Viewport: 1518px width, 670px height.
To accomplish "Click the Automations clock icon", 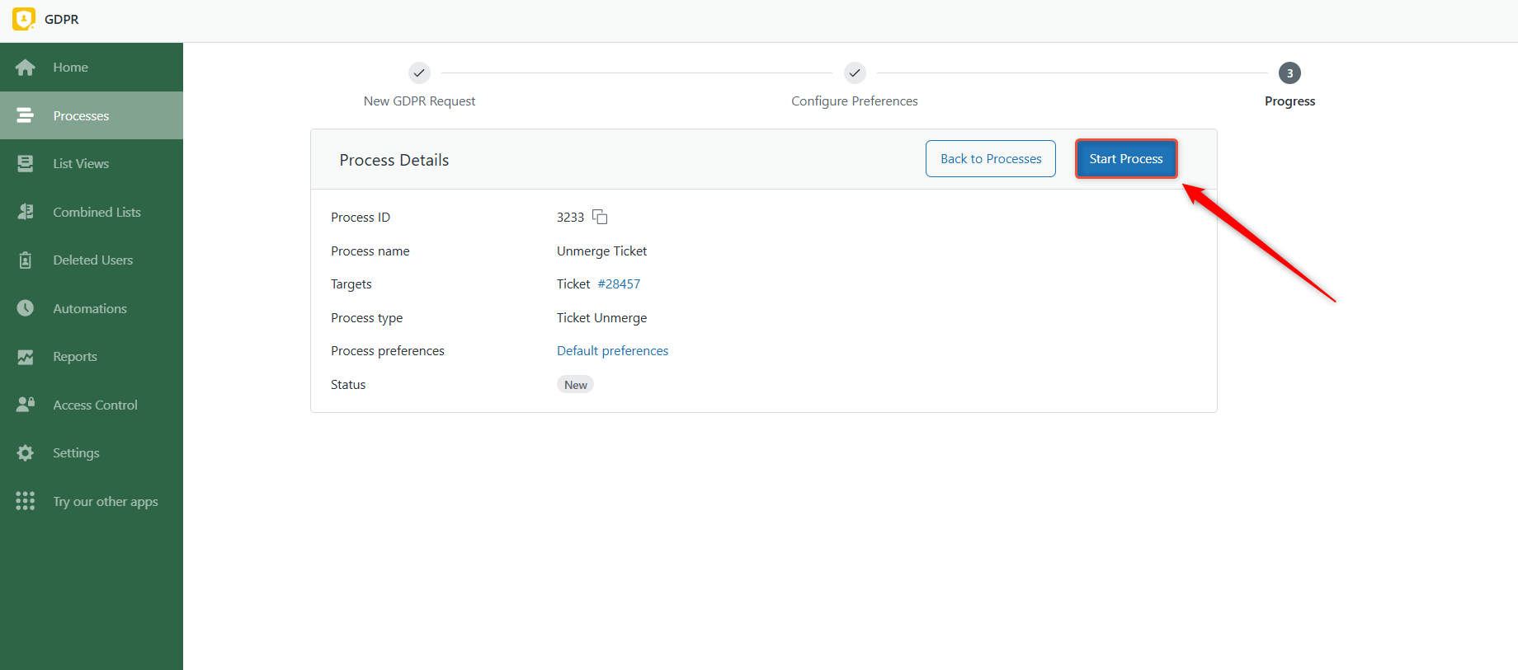I will (x=26, y=308).
